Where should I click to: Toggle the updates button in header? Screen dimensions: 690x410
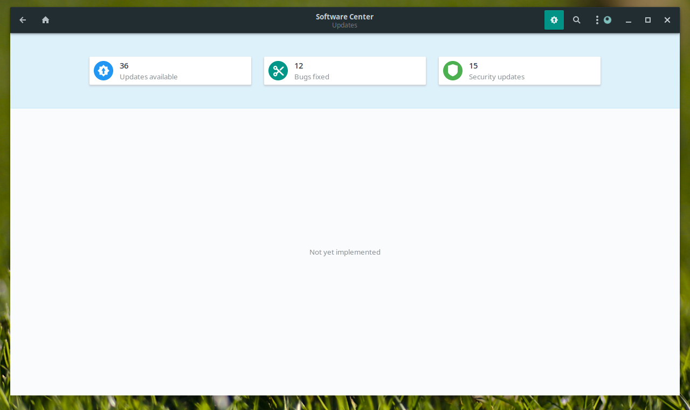point(554,20)
